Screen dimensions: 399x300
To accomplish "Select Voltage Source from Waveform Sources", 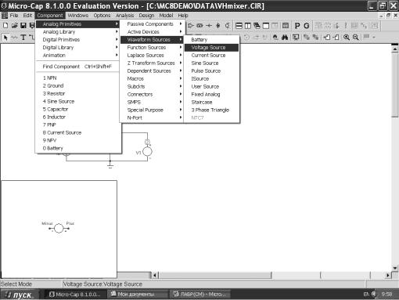I will 211,48.
